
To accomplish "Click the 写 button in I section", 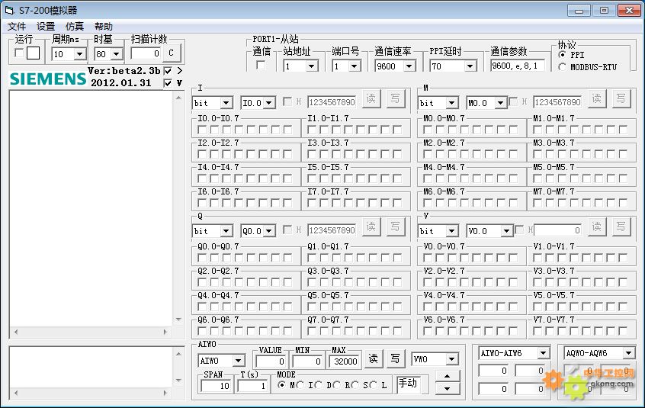I will click(395, 98).
